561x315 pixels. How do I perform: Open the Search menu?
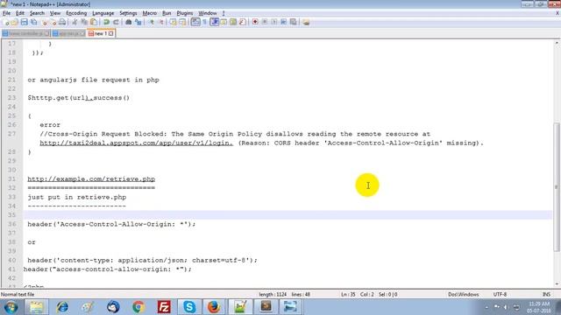pyautogui.click(x=37, y=13)
